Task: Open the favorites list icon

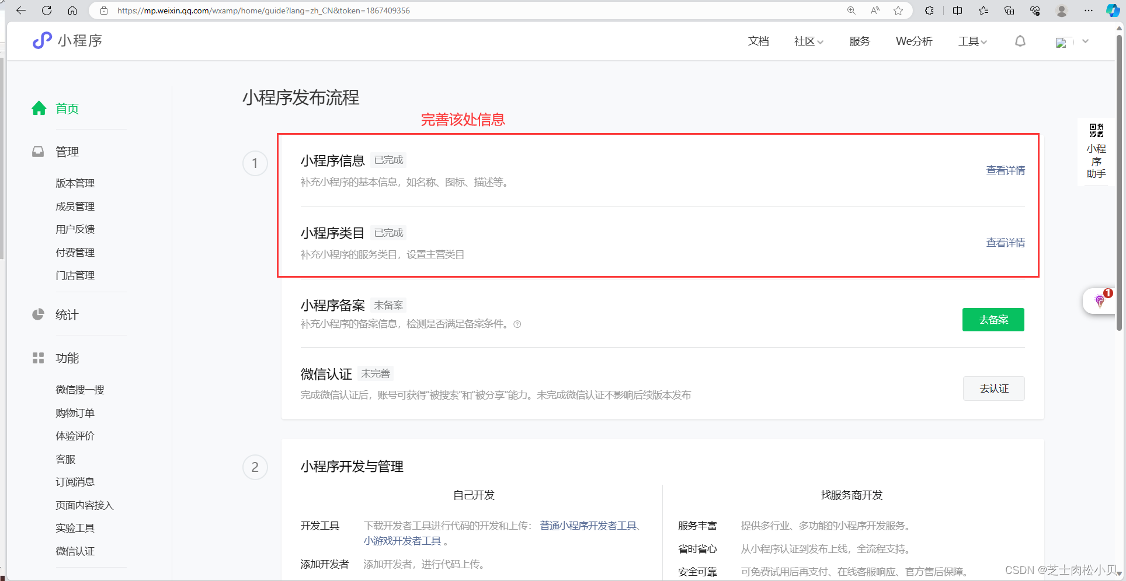Action: tap(983, 10)
